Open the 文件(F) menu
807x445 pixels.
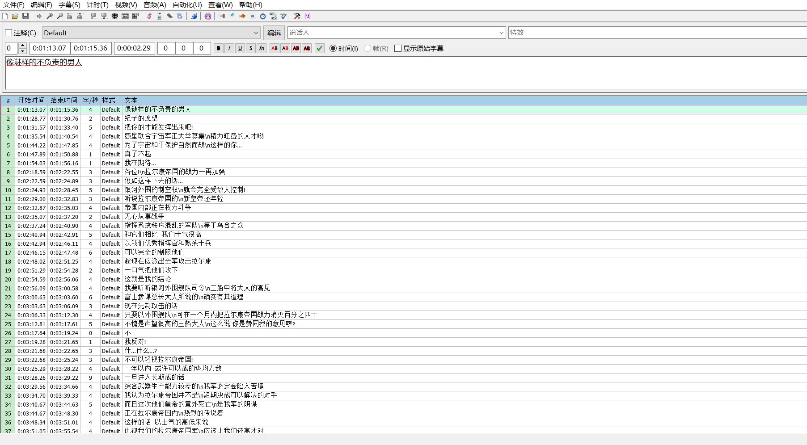tap(14, 4)
